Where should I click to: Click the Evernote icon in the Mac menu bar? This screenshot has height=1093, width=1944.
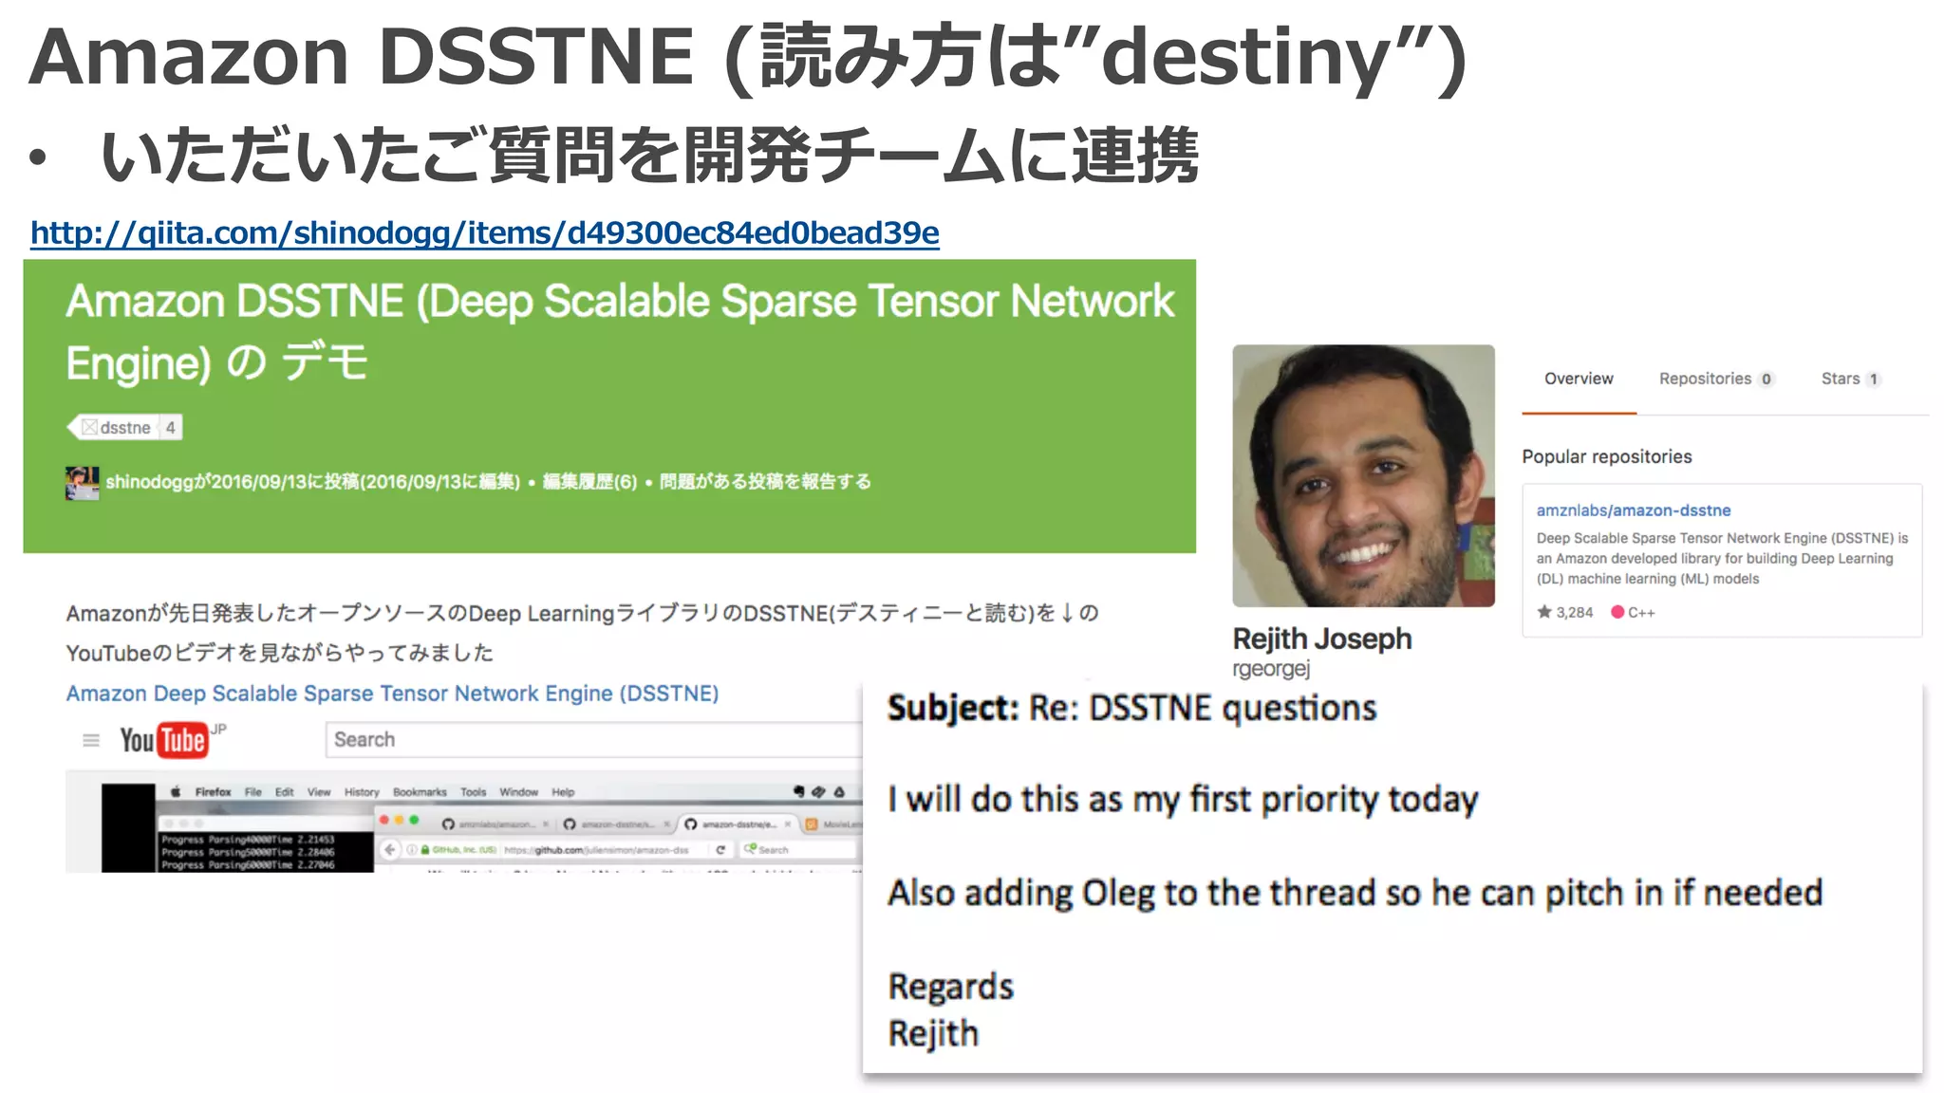tap(798, 791)
